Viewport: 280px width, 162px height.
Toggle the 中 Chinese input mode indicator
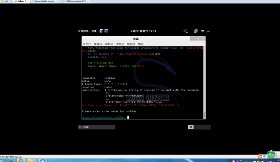[x=264, y=156]
